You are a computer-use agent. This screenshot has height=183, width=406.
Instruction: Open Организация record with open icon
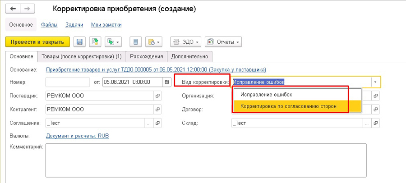(x=376, y=96)
